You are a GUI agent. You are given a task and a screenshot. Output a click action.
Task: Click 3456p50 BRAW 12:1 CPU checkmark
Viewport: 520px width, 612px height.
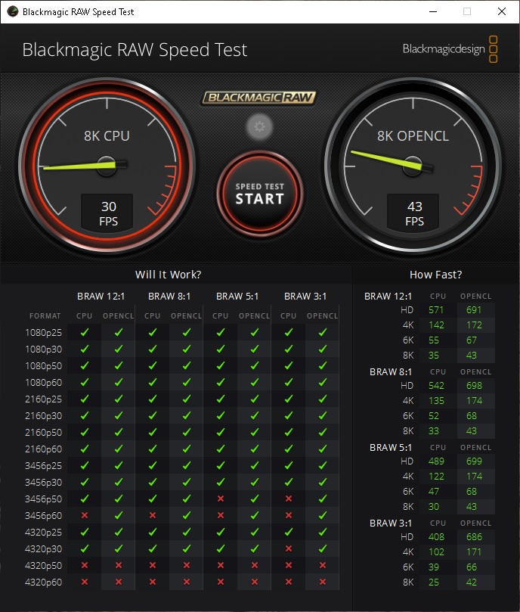(x=84, y=499)
